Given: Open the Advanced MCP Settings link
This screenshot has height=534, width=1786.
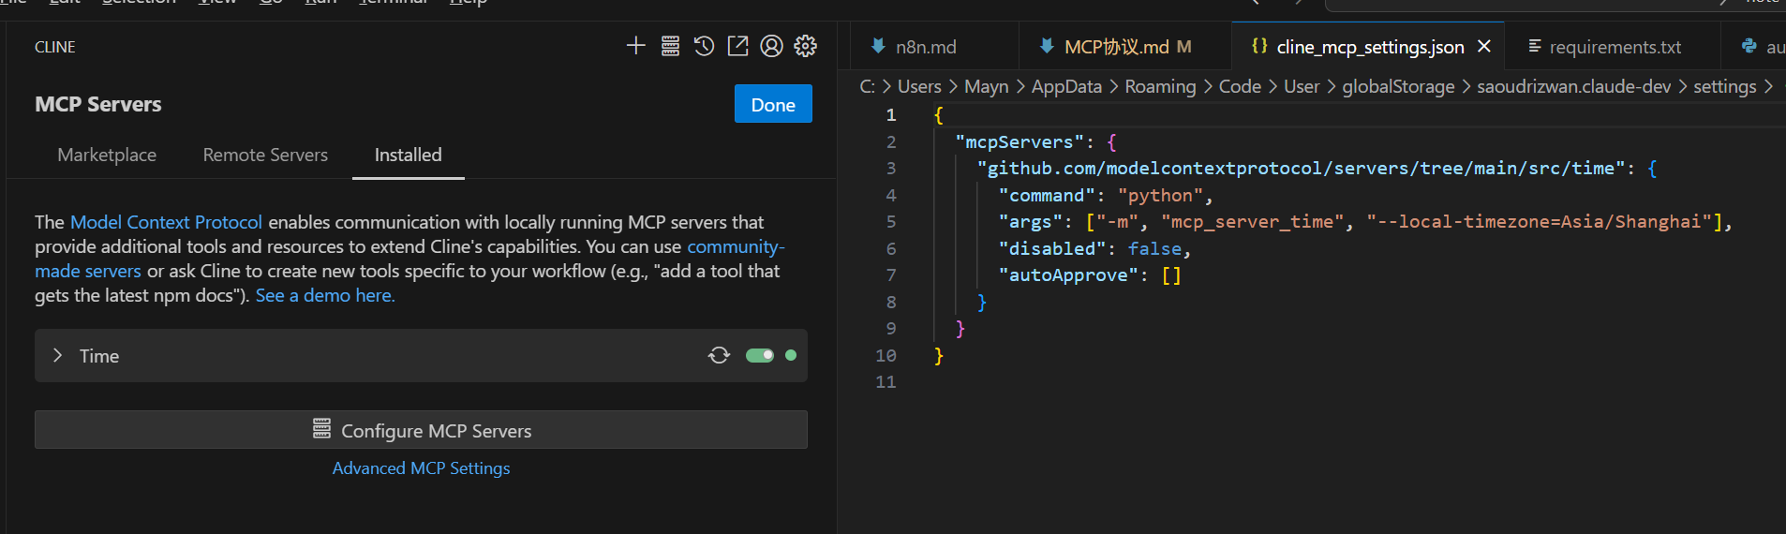Looking at the screenshot, I should (421, 467).
